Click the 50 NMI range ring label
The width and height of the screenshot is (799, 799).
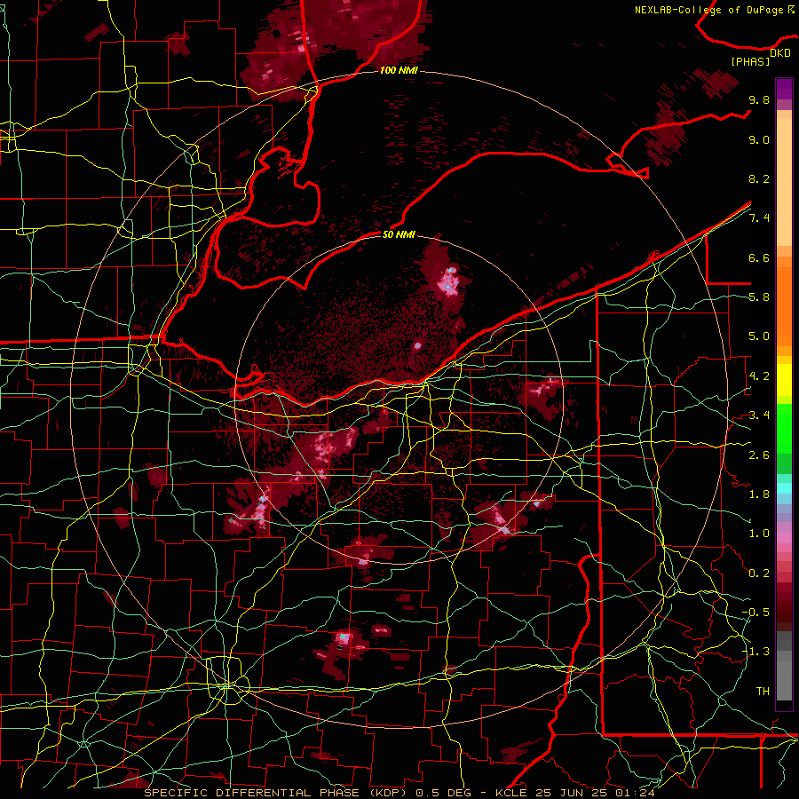tap(399, 234)
